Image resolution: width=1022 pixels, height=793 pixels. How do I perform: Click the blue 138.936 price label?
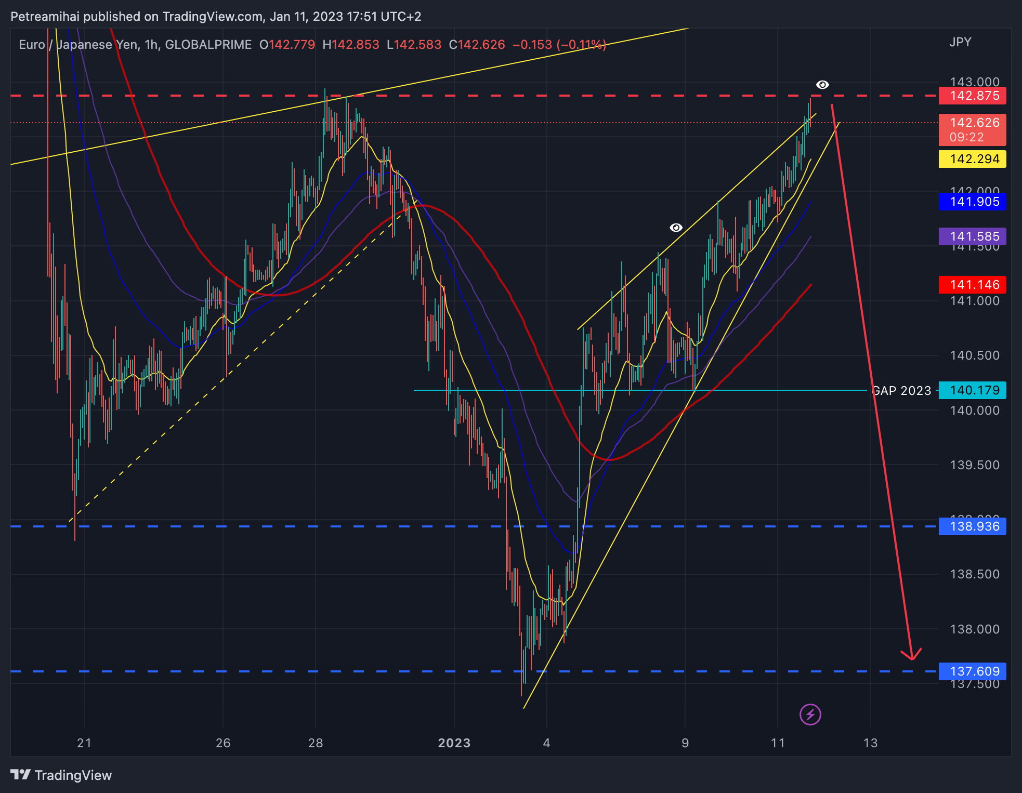pyautogui.click(x=972, y=526)
